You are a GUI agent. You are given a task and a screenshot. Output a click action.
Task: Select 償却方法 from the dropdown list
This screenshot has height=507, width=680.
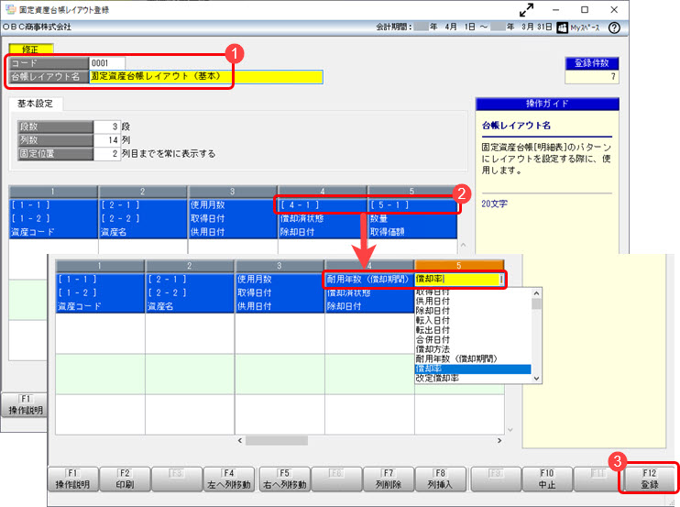point(439,349)
